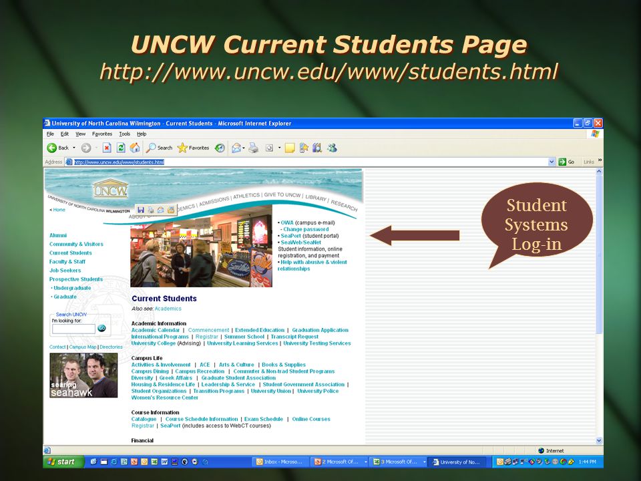This screenshot has height=481, width=641.
Task: Click the Change password link
Action: (x=306, y=229)
